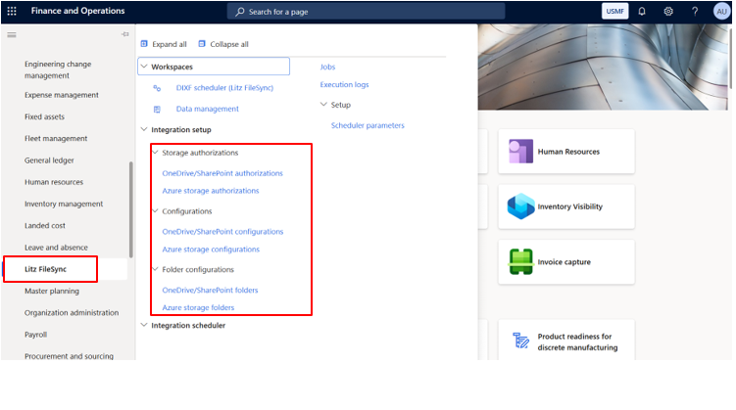Select Human resources module in sidebar
This screenshot has height=410, width=736.
[x=54, y=182]
